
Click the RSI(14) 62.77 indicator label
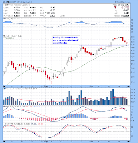pyautogui.click(x=12, y=19)
